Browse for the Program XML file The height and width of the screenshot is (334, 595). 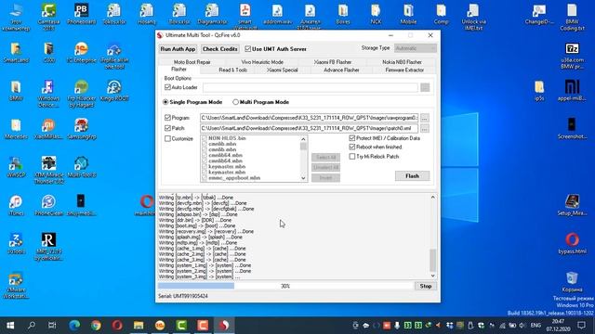[x=425, y=118]
